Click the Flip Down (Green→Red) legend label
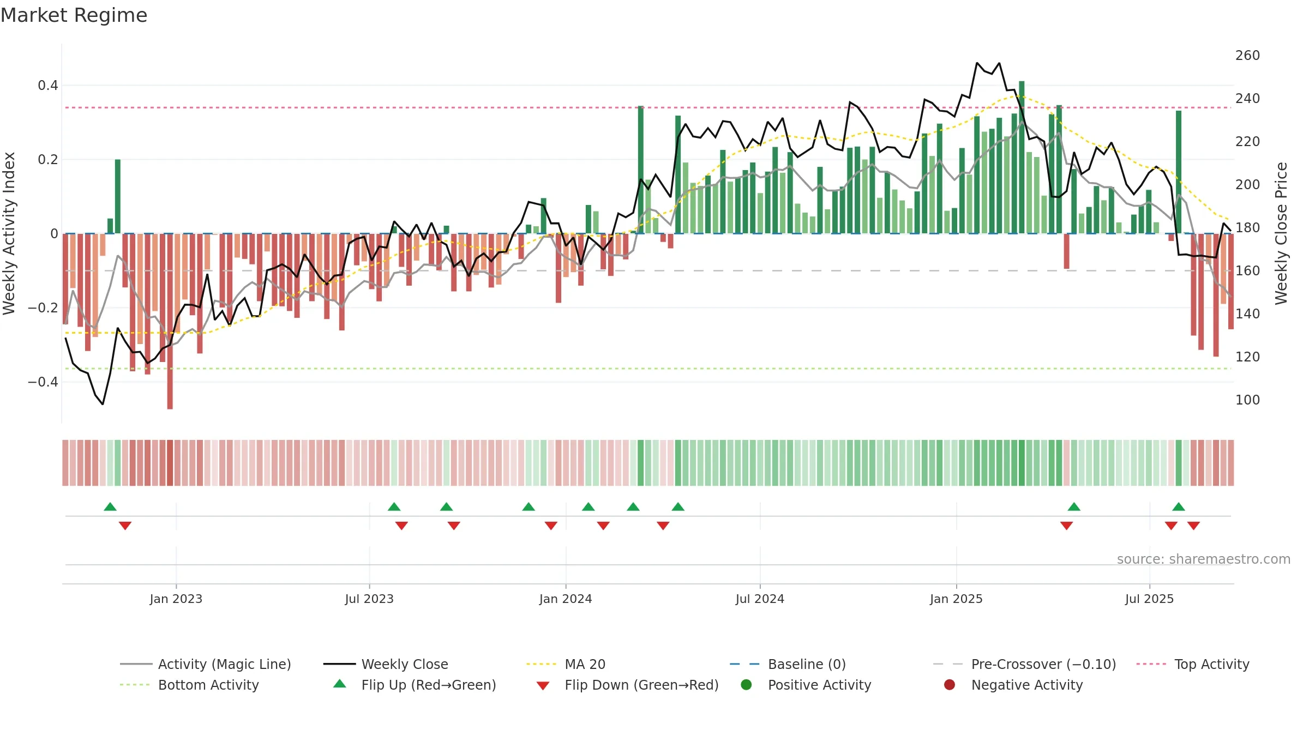The image size is (1309, 736). (x=641, y=685)
